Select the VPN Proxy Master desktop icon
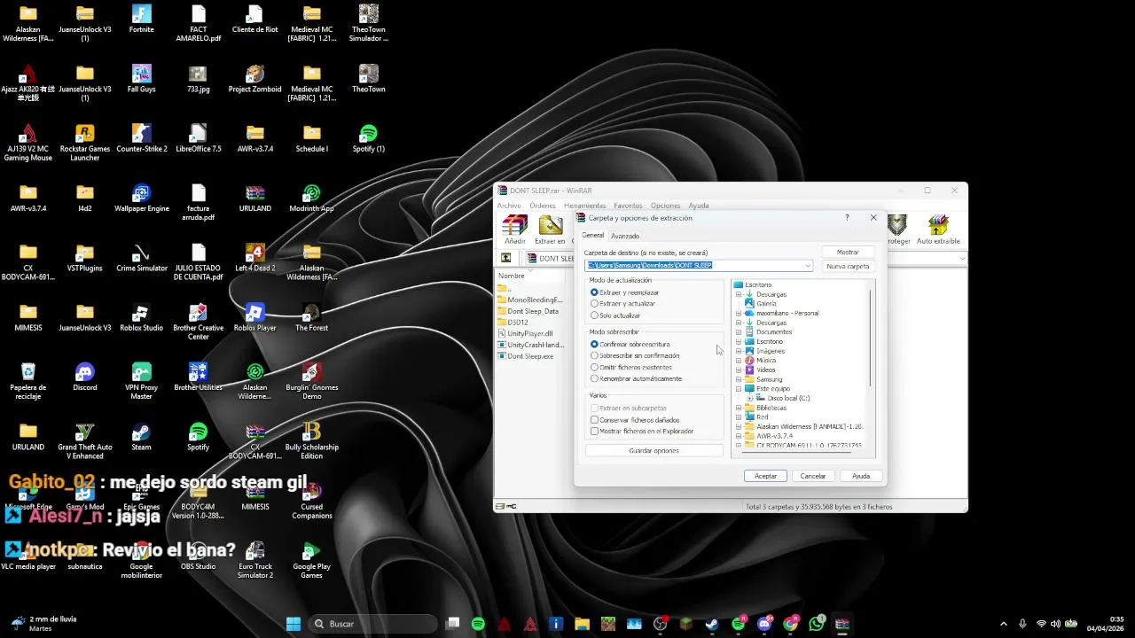The height and width of the screenshot is (638, 1135). tap(142, 381)
